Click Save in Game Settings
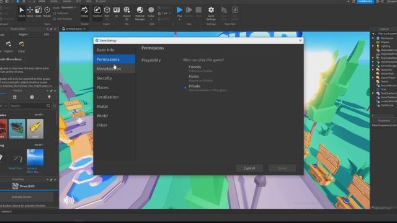Image resolution: width=397 pixels, height=223 pixels. 282,168
